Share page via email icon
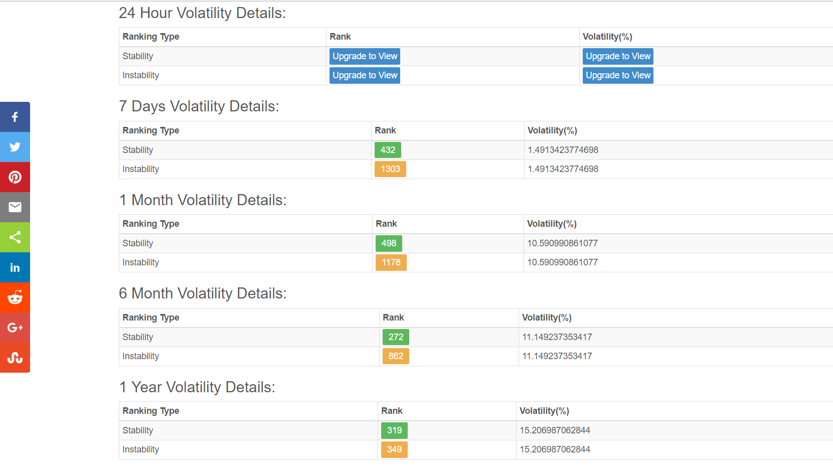The width and height of the screenshot is (833, 469). [x=15, y=207]
